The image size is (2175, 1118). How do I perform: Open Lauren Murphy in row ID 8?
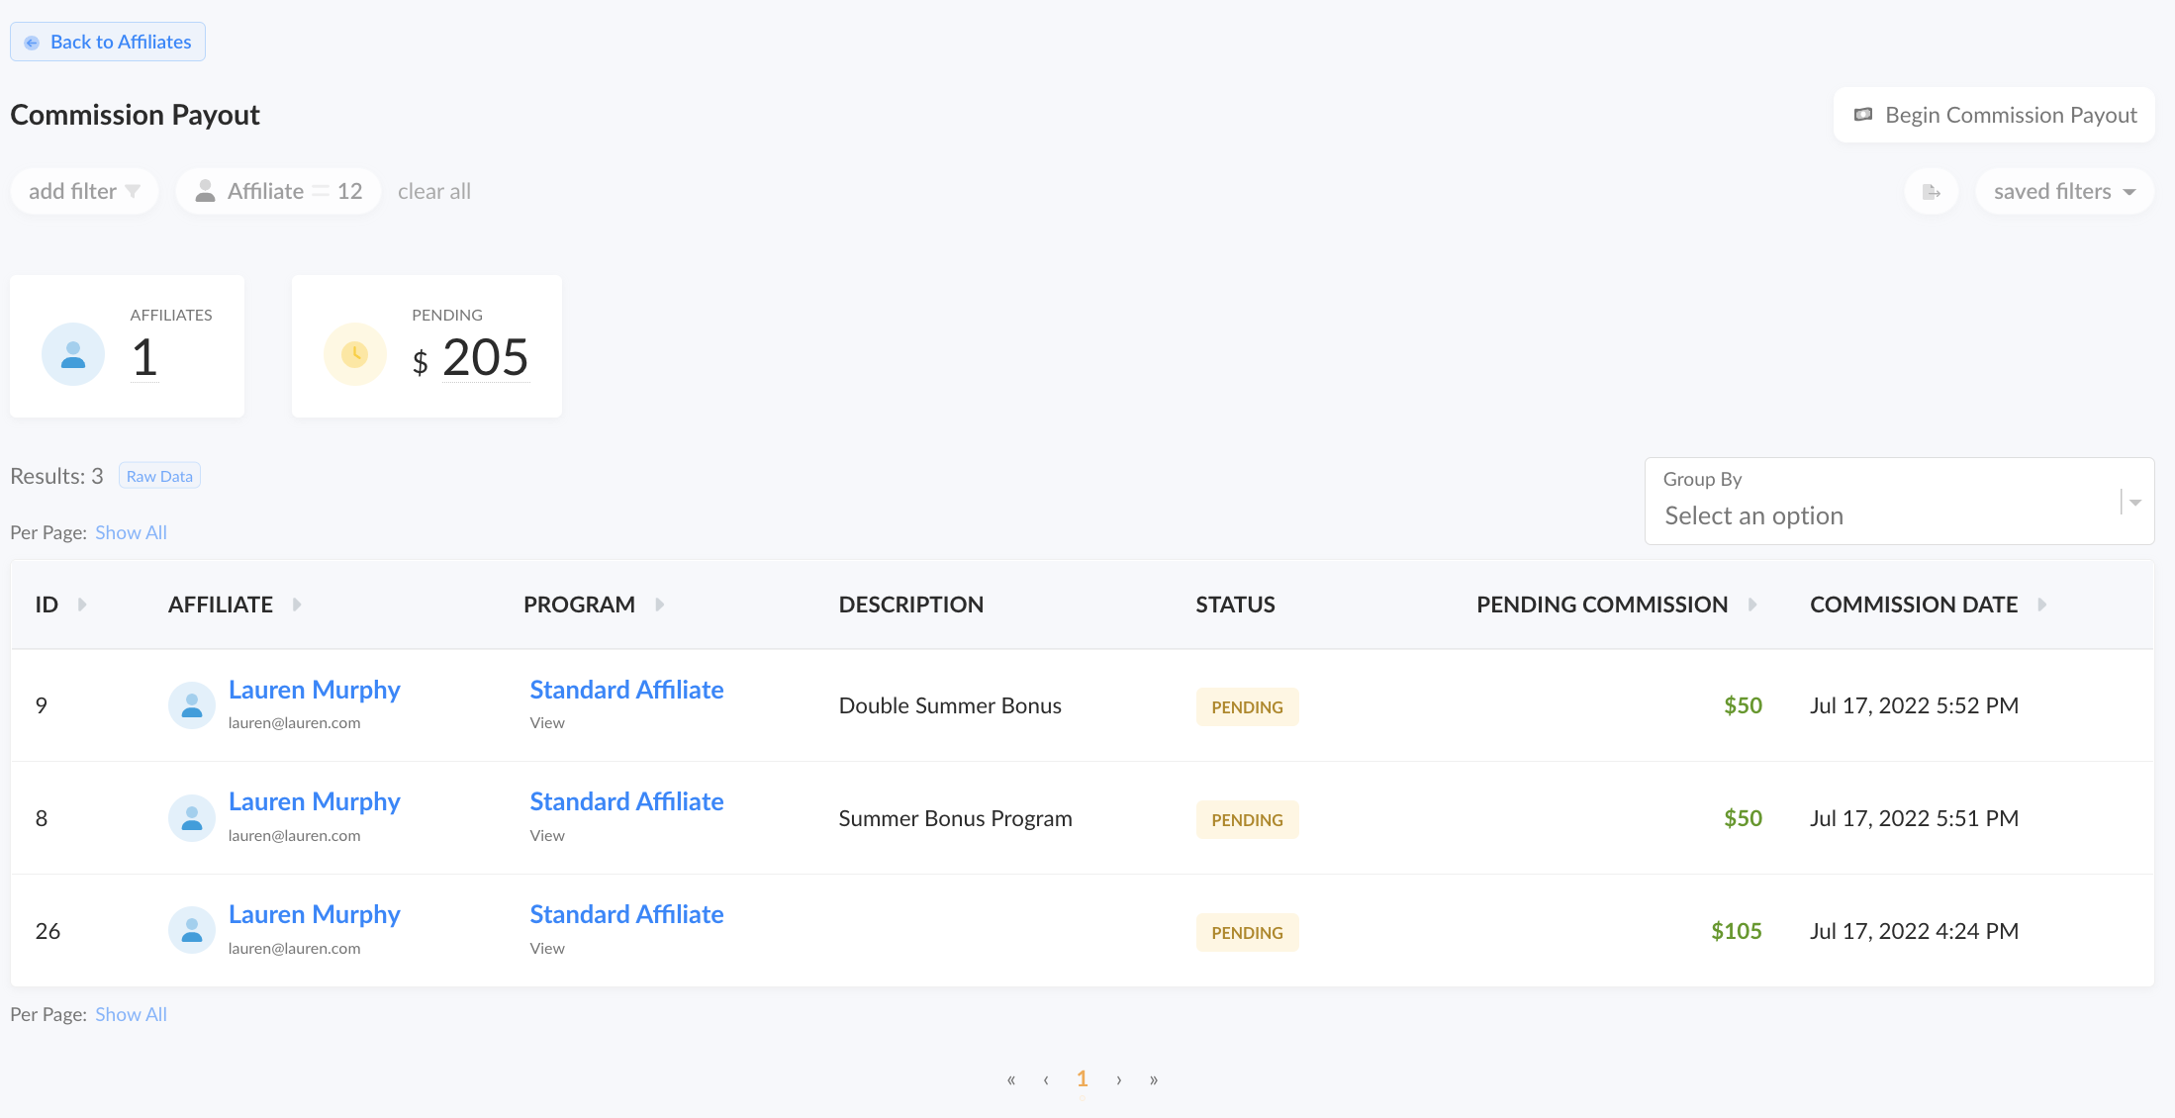314,801
